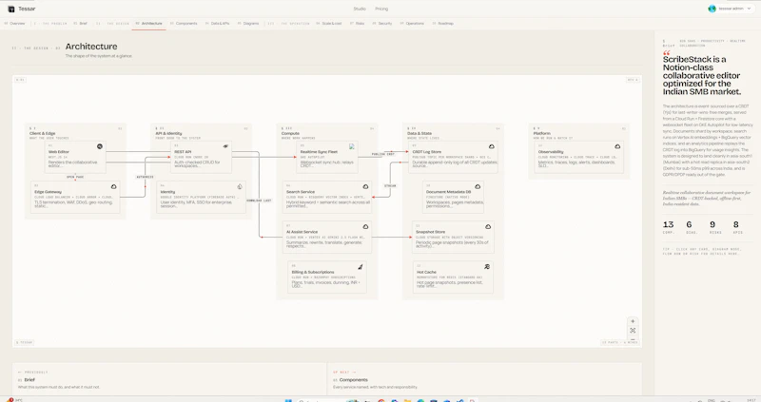Viewport: 761px width, 402px height.
Task: Select the Edge Gateway node card
Action: (x=75, y=197)
